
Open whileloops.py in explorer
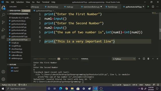19,58
